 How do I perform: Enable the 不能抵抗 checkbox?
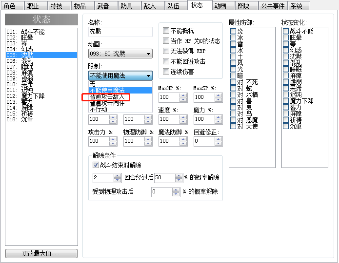[166, 31]
